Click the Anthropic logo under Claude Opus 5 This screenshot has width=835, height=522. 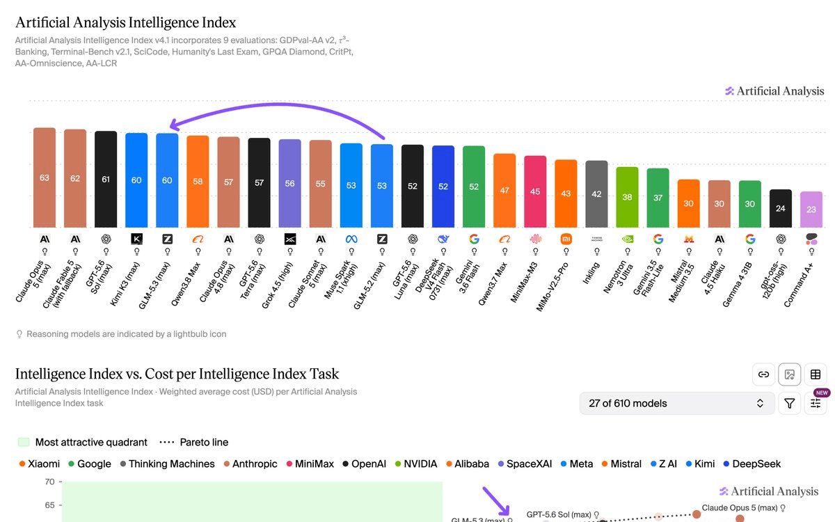point(45,239)
